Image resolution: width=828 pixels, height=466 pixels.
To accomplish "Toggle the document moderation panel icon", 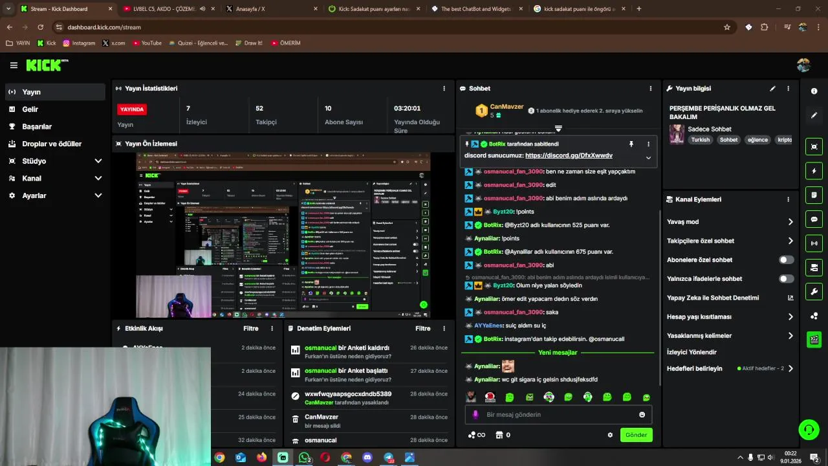I will pos(814,195).
